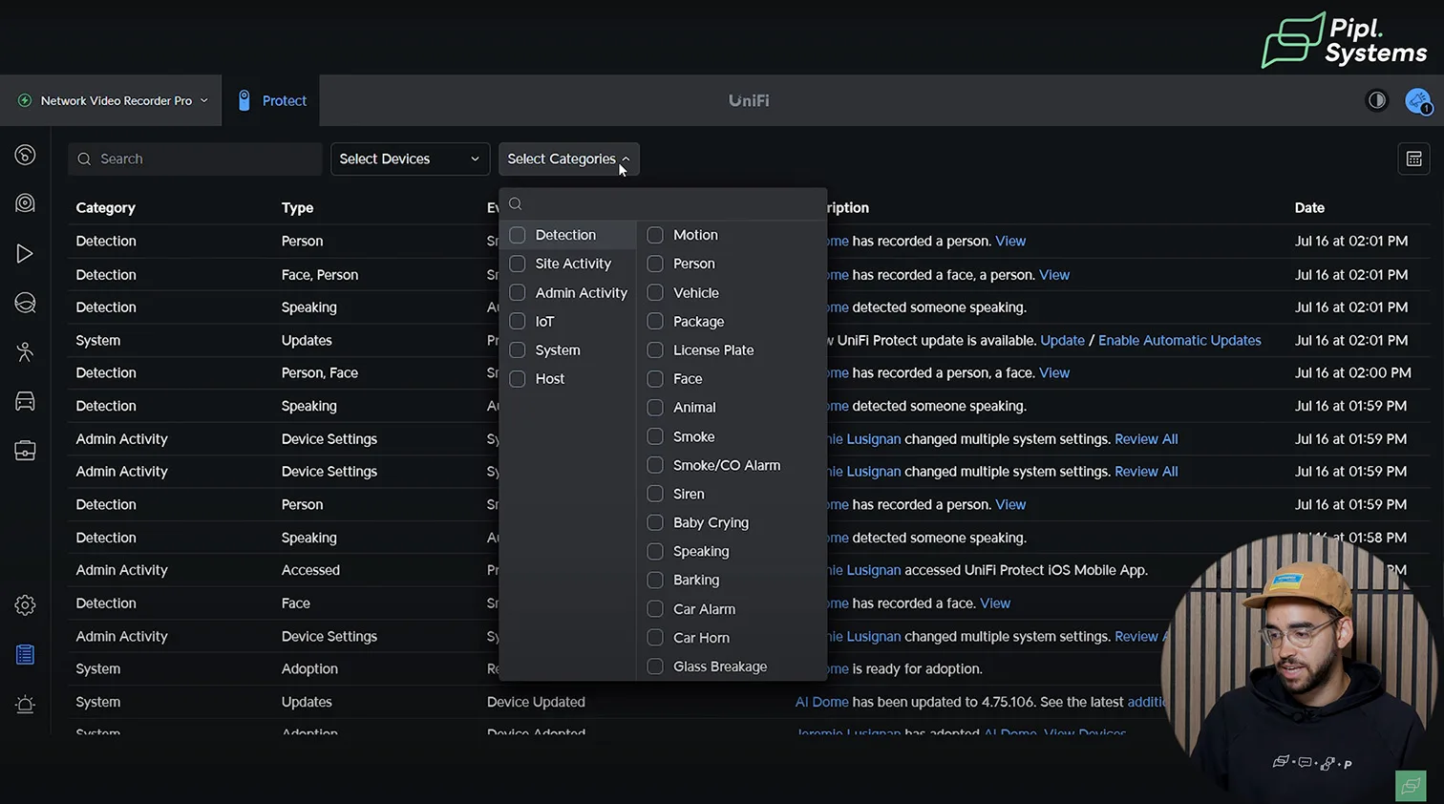
Task: Open the playback triangle icon in sidebar
Action: point(26,254)
